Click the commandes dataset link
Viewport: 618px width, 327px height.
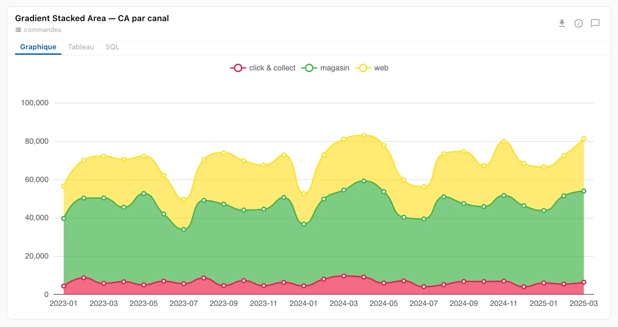pos(43,30)
